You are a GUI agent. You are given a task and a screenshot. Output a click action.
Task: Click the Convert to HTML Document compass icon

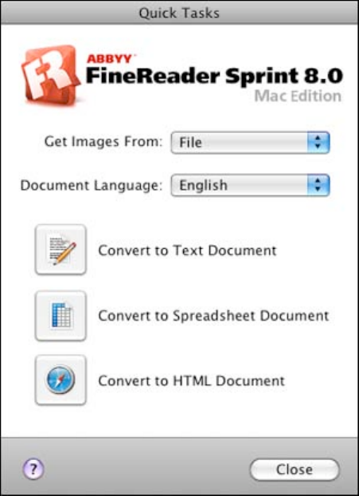pos(60,380)
